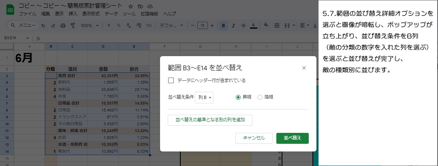This screenshot has height=166, width=438.
Task: Click the 14.85% cell
Action: [x=134, y=103]
